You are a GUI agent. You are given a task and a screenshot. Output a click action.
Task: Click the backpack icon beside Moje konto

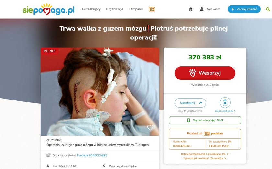click(x=191, y=9)
